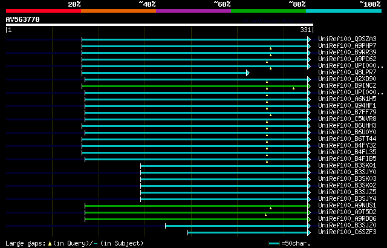The width and height of the screenshot is (387, 248).
Task: Click the purple ~60% identity color segment
Action: click(x=193, y=11)
